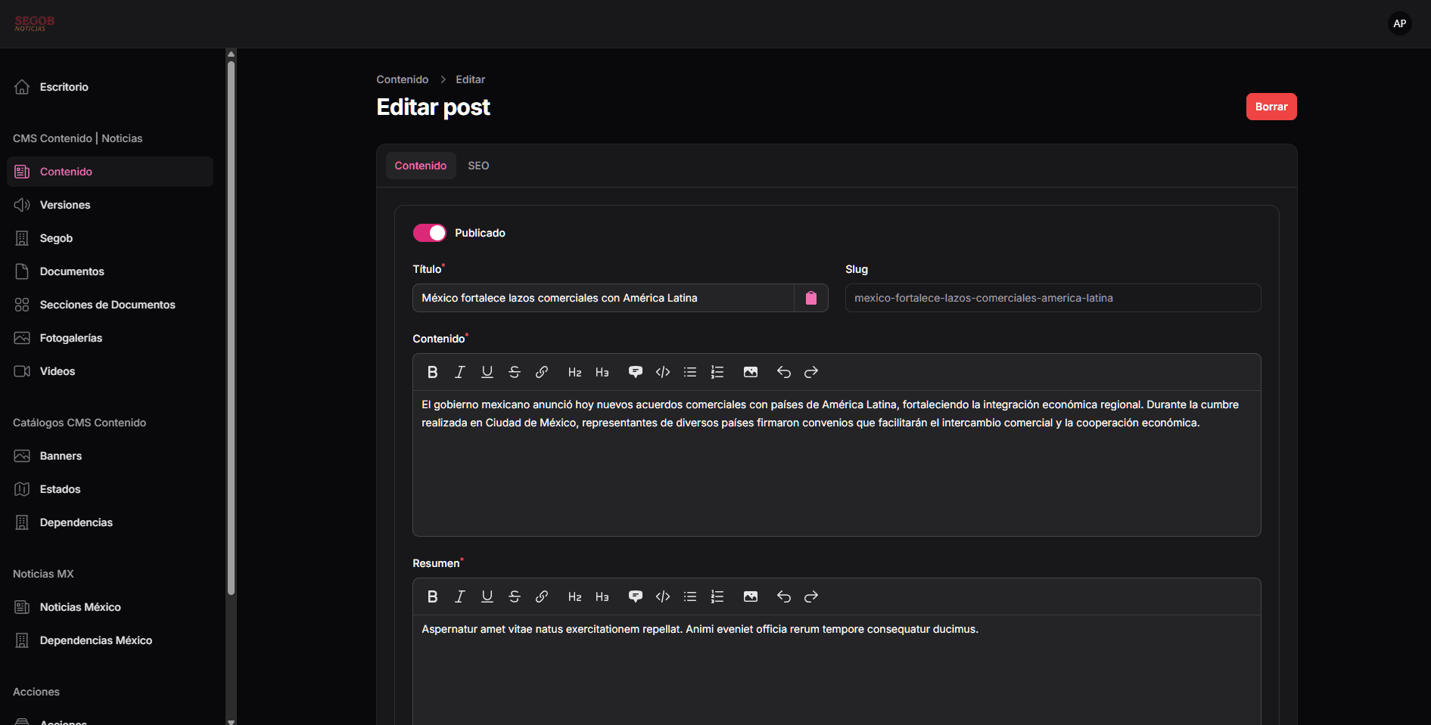Insert link in the Contenido editor
The height and width of the screenshot is (725, 1431).
pyautogui.click(x=542, y=372)
